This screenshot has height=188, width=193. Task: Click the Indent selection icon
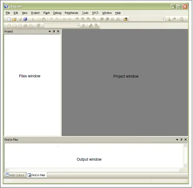pyautogui.click(x=102, y=19)
